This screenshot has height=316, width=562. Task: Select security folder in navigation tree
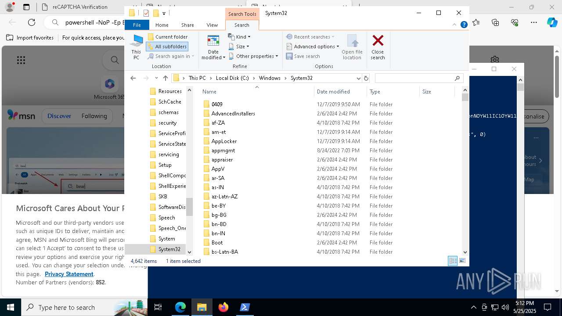[x=167, y=123]
